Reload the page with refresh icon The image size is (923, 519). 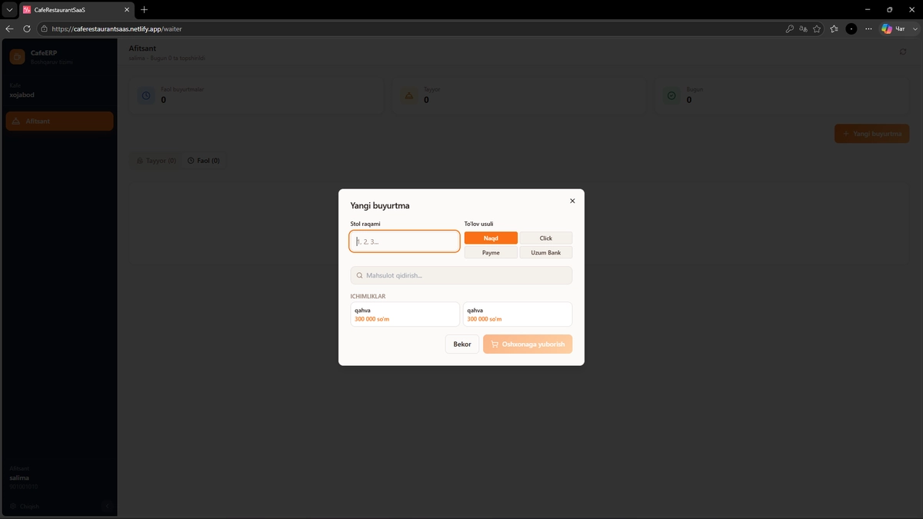27,28
